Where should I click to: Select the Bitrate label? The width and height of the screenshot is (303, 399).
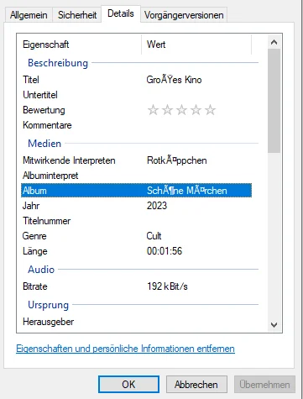35,286
